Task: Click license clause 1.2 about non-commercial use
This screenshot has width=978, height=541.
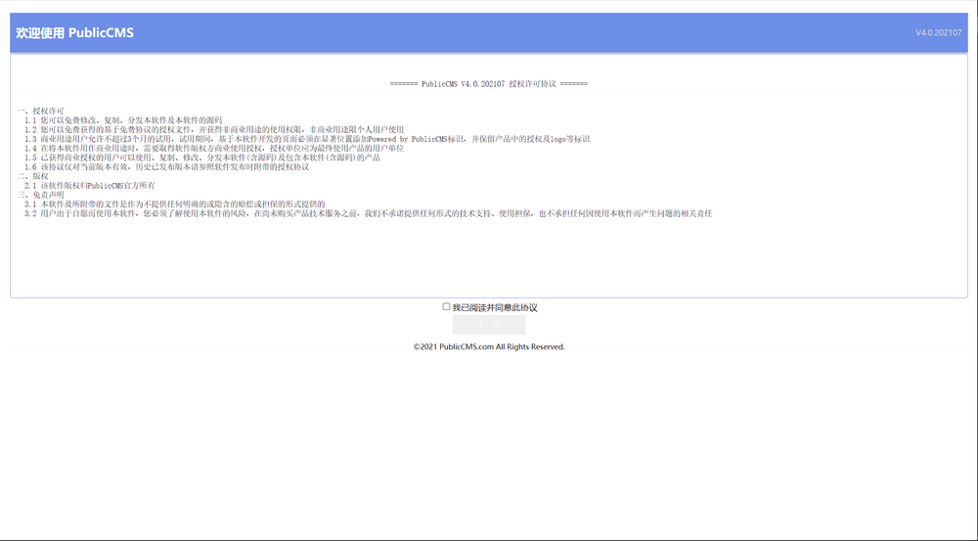Action: point(213,129)
